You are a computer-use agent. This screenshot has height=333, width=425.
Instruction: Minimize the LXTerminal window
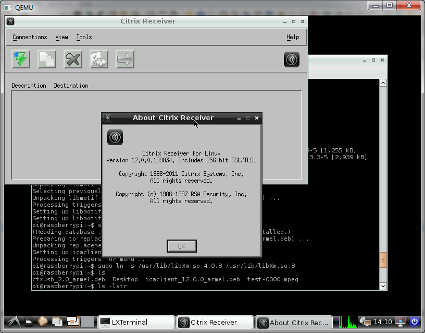click(x=365, y=60)
